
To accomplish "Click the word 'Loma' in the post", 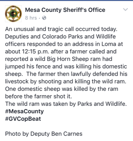I will click(109, 44).
